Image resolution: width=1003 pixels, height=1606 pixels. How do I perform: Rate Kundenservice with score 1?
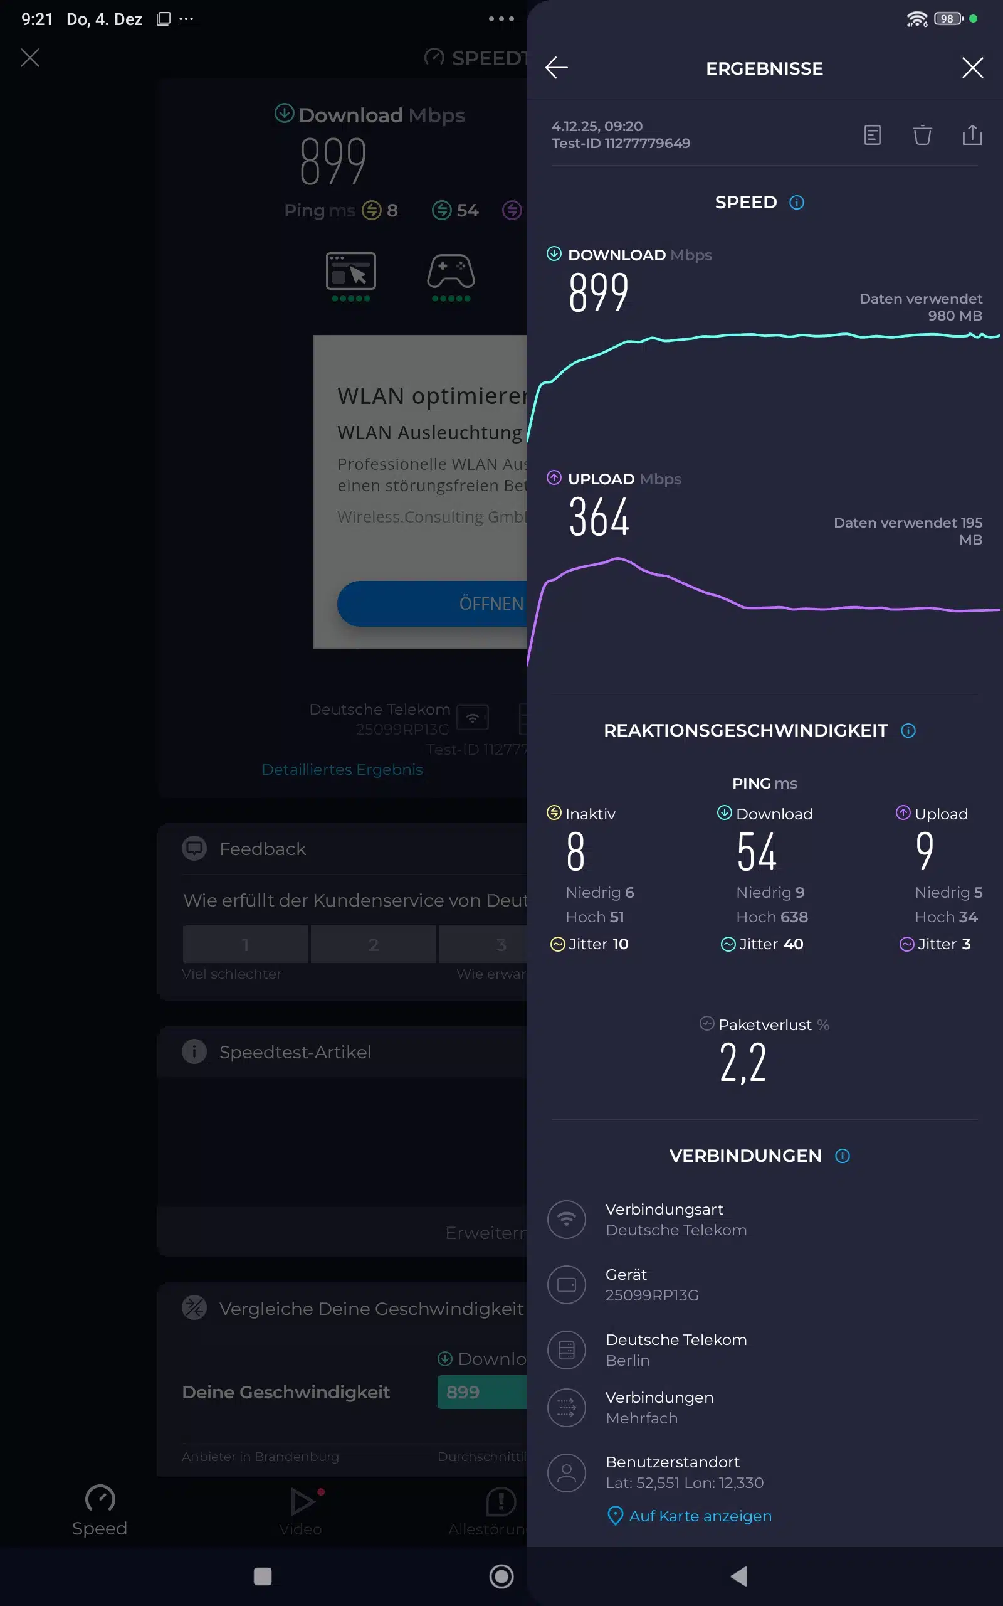tap(246, 944)
